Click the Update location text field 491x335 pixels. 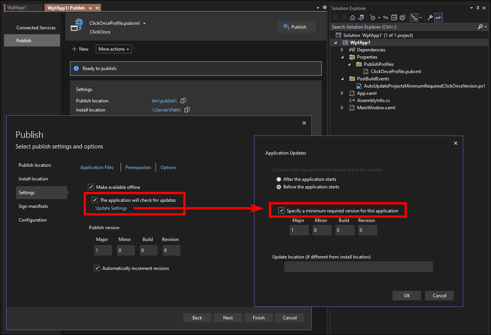coord(359,267)
